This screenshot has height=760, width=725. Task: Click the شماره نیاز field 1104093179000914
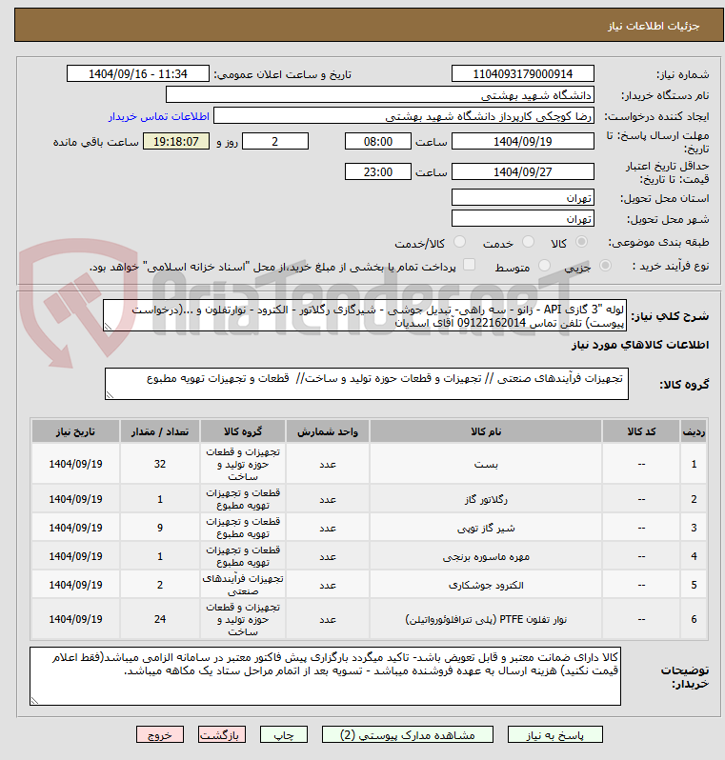pos(523,73)
